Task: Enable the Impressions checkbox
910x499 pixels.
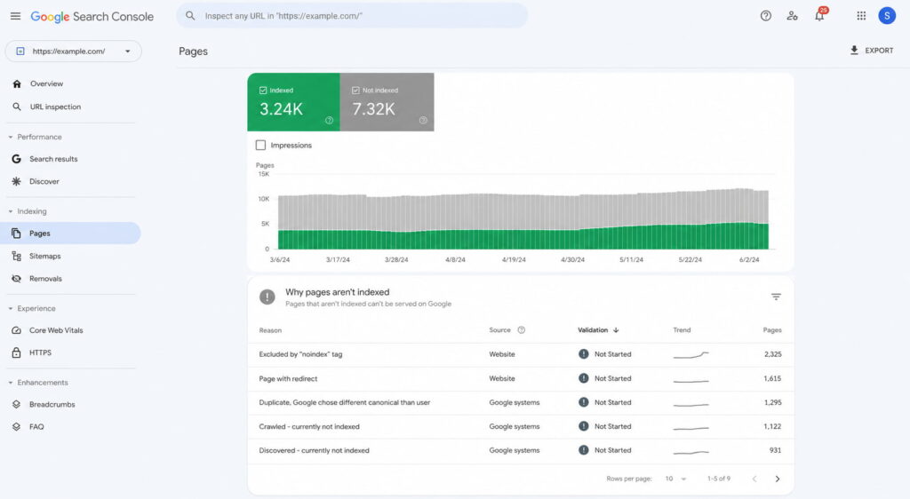Action: click(260, 145)
